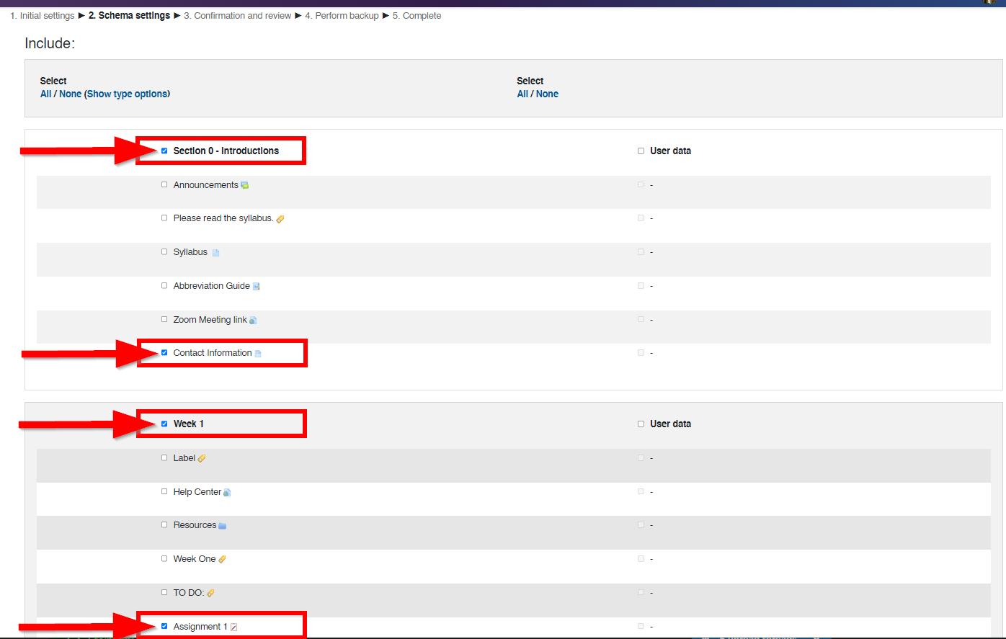Click the 'Assignment 1' text
The width and height of the screenshot is (1006, 639).
pyautogui.click(x=200, y=626)
